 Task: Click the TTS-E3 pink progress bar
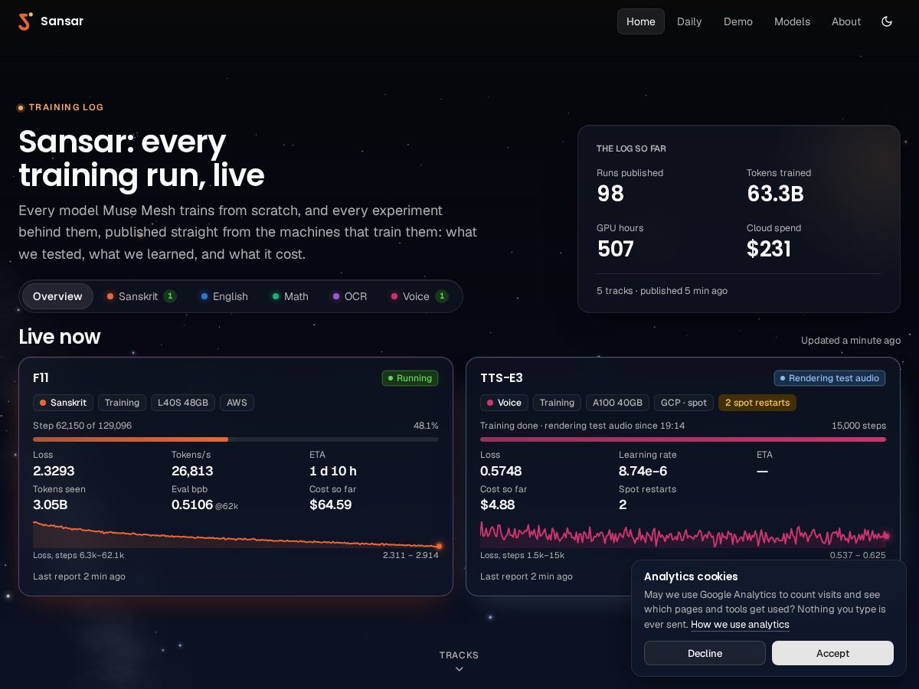pos(683,439)
